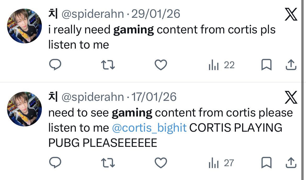Screen dimensions: 306x180
Task: Open @spiderahn handle on first tweet
Action: tap(93, 14)
